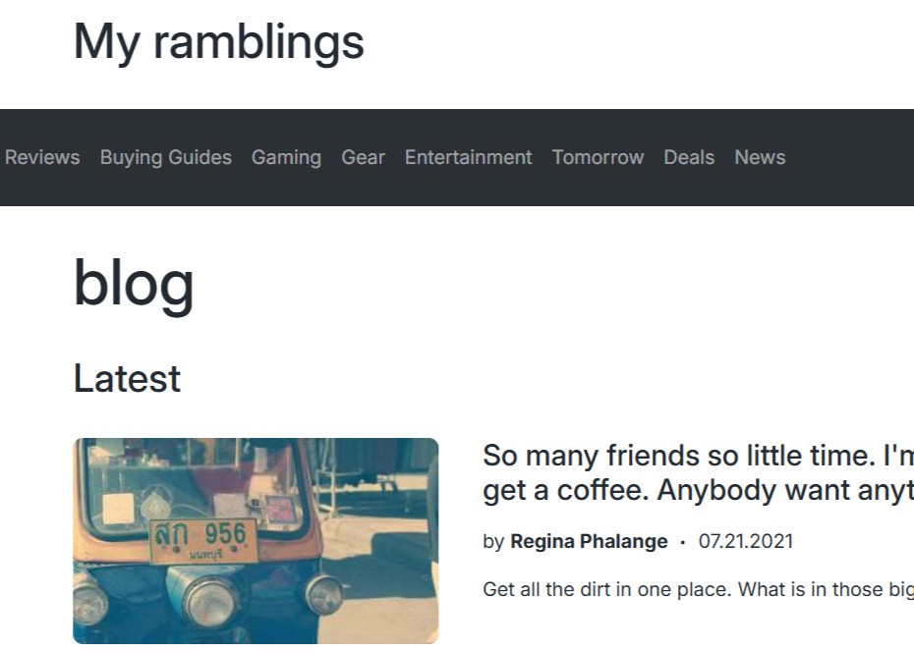This screenshot has width=914, height=652.
Task: Open the 'So many friends' article title
Action: (x=698, y=472)
